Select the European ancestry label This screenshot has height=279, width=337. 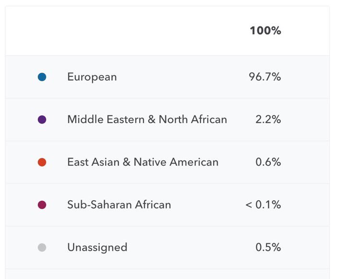point(92,77)
